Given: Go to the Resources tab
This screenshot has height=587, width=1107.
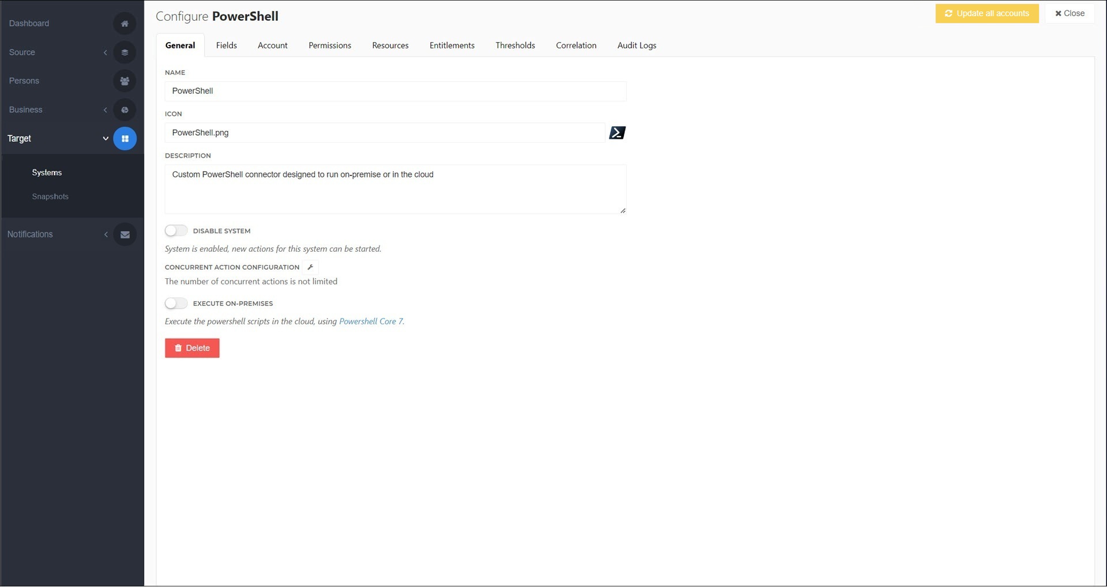Looking at the screenshot, I should click(x=390, y=46).
